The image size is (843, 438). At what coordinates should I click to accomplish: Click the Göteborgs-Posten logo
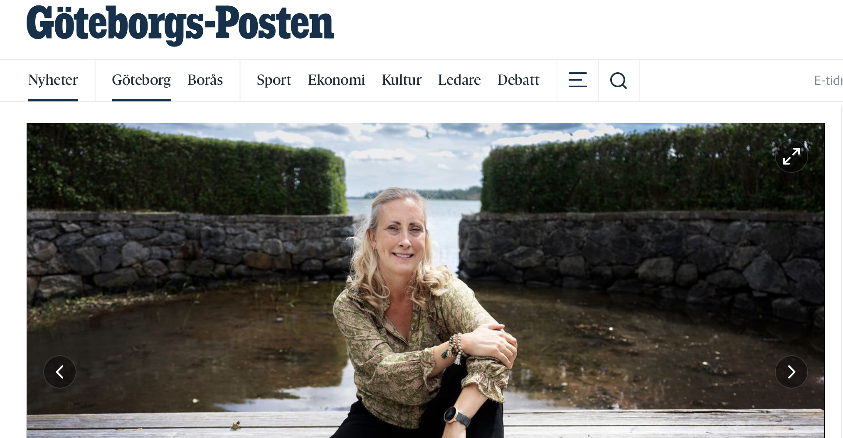[x=180, y=25]
